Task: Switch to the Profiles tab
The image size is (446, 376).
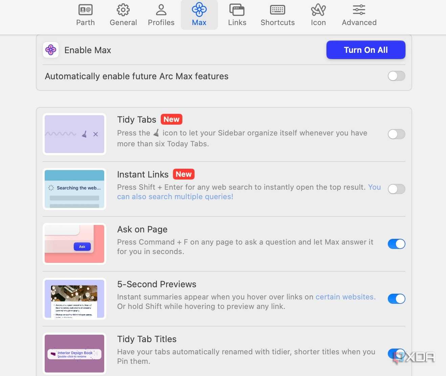Action: point(161,15)
